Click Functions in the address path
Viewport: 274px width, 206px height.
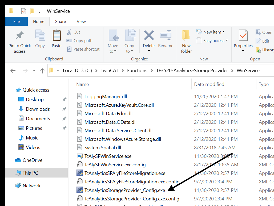coord(137,71)
